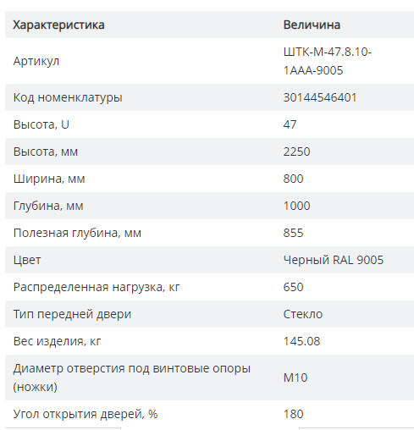Click the Артикул row label
Viewport: 414px width, 430px height.
coord(36,61)
